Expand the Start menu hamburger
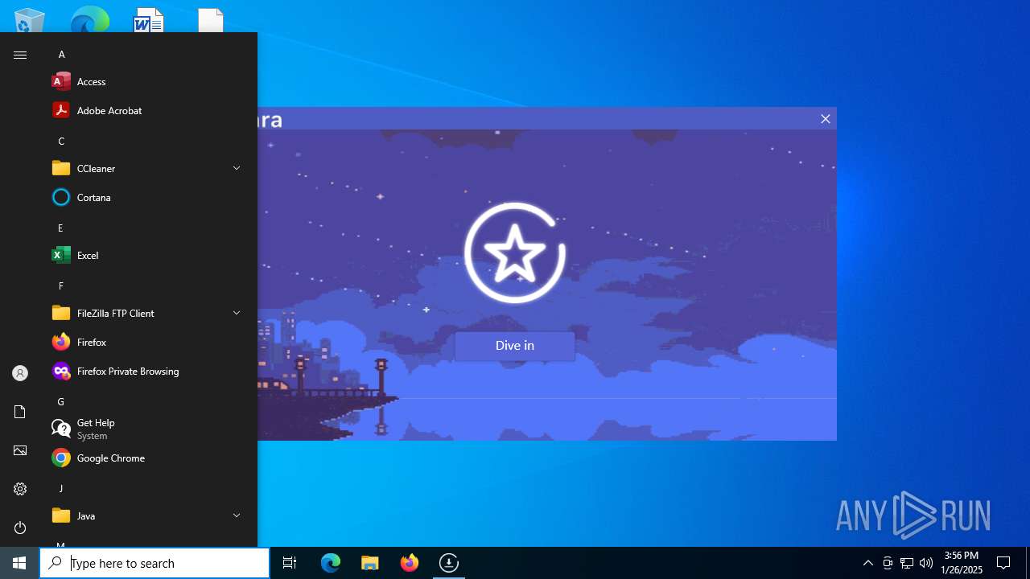This screenshot has width=1030, height=579. point(20,55)
